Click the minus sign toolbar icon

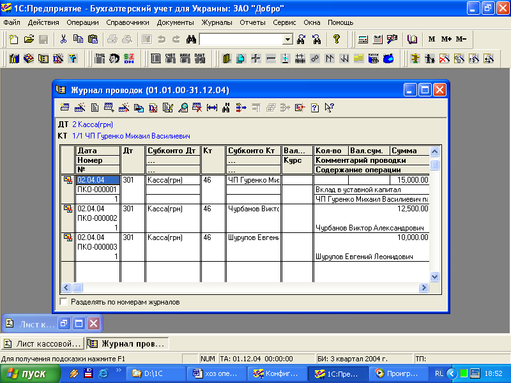[x=270, y=59]
